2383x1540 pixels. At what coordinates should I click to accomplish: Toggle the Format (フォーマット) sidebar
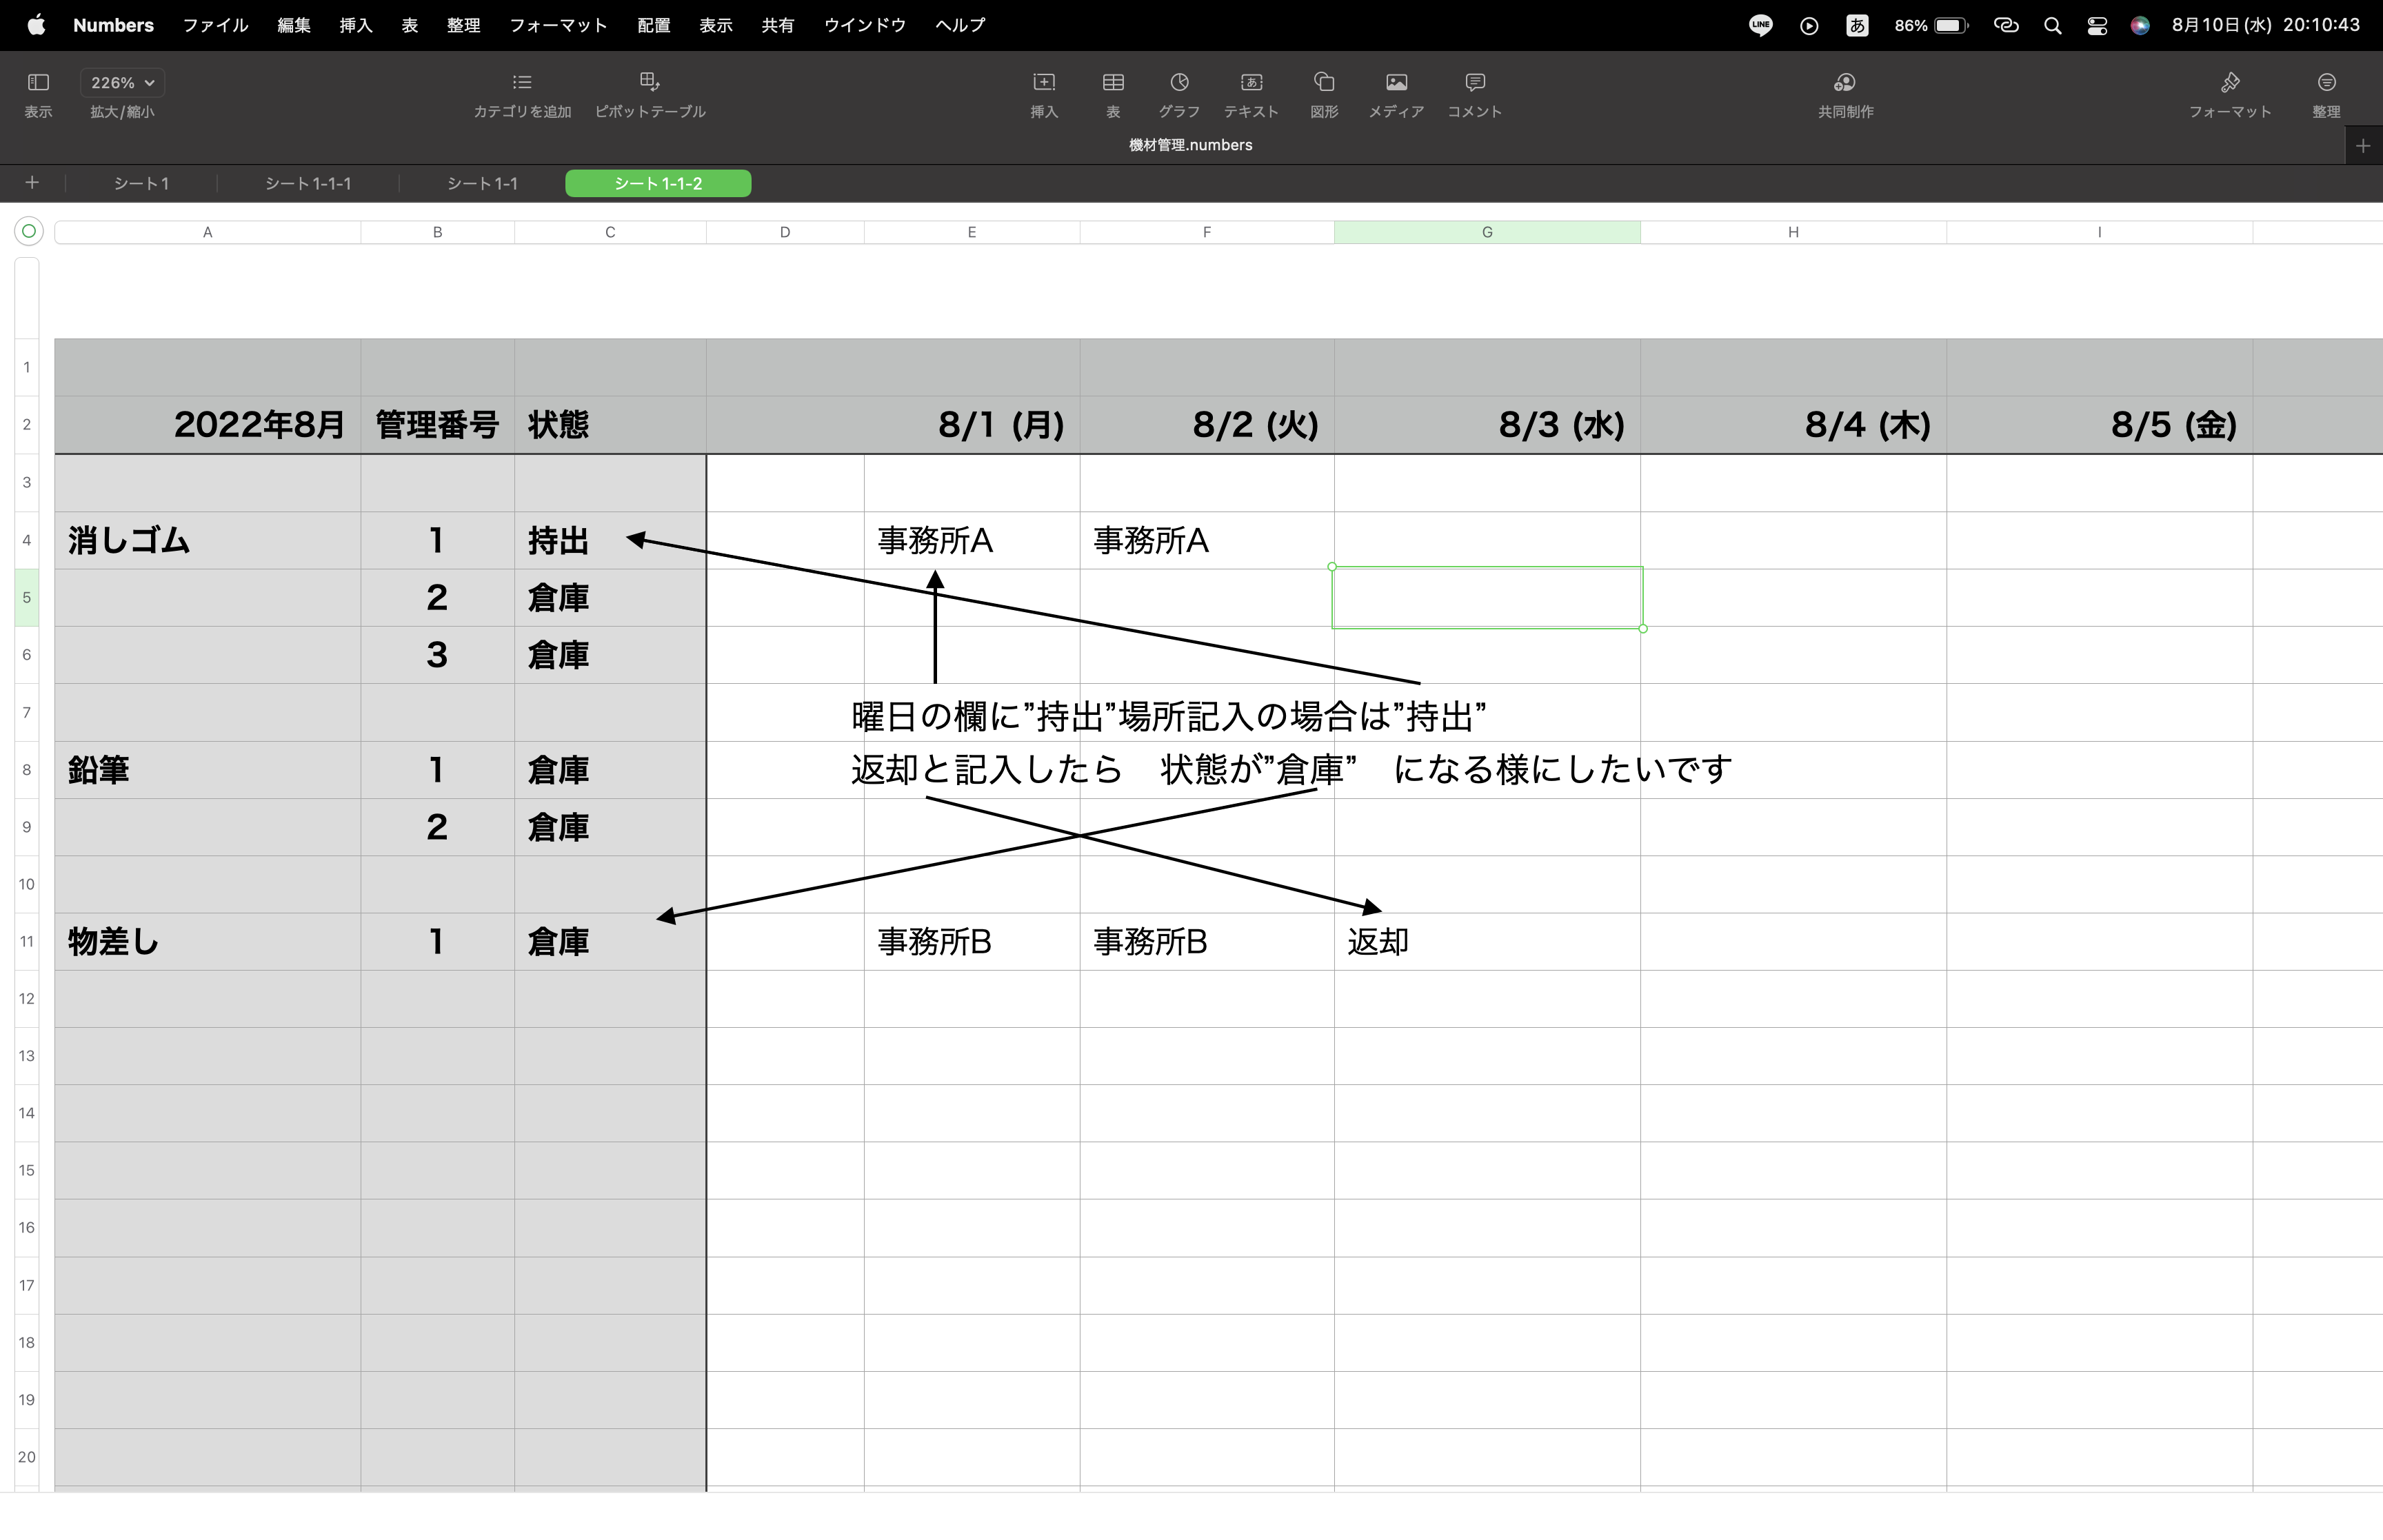point(2229,82)
